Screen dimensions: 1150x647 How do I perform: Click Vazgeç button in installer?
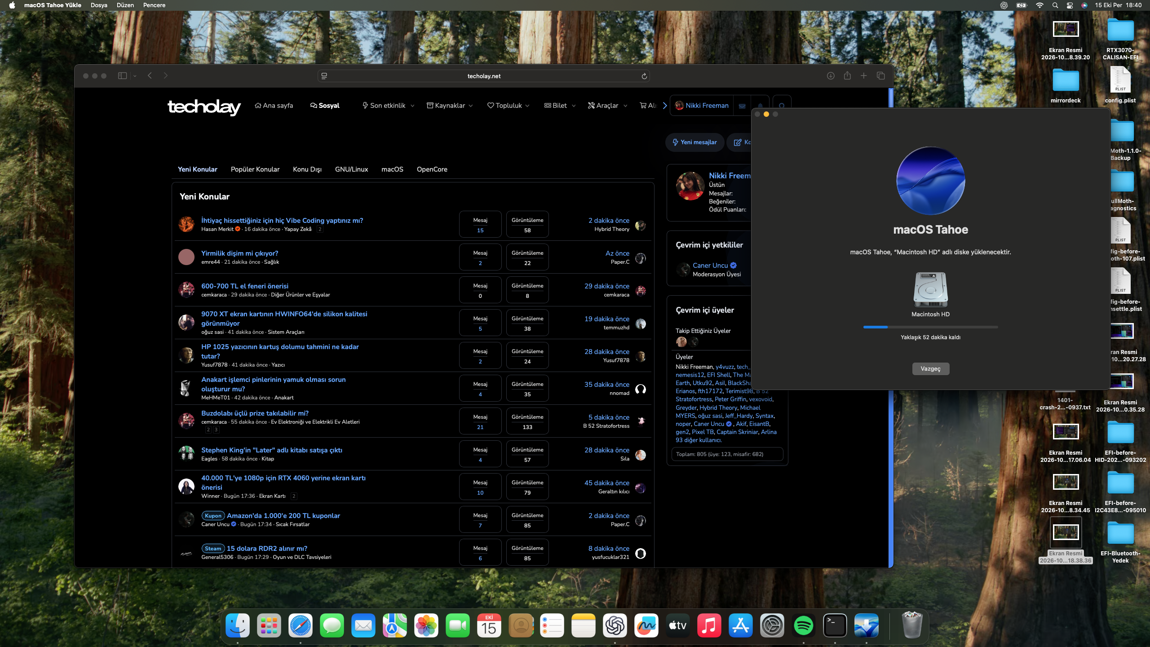coord(930,368)
